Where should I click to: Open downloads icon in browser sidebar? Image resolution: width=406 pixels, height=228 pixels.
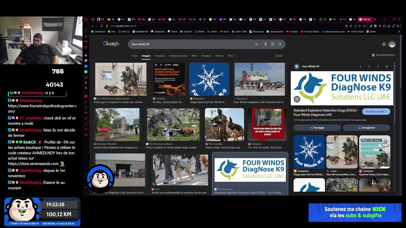86,124
